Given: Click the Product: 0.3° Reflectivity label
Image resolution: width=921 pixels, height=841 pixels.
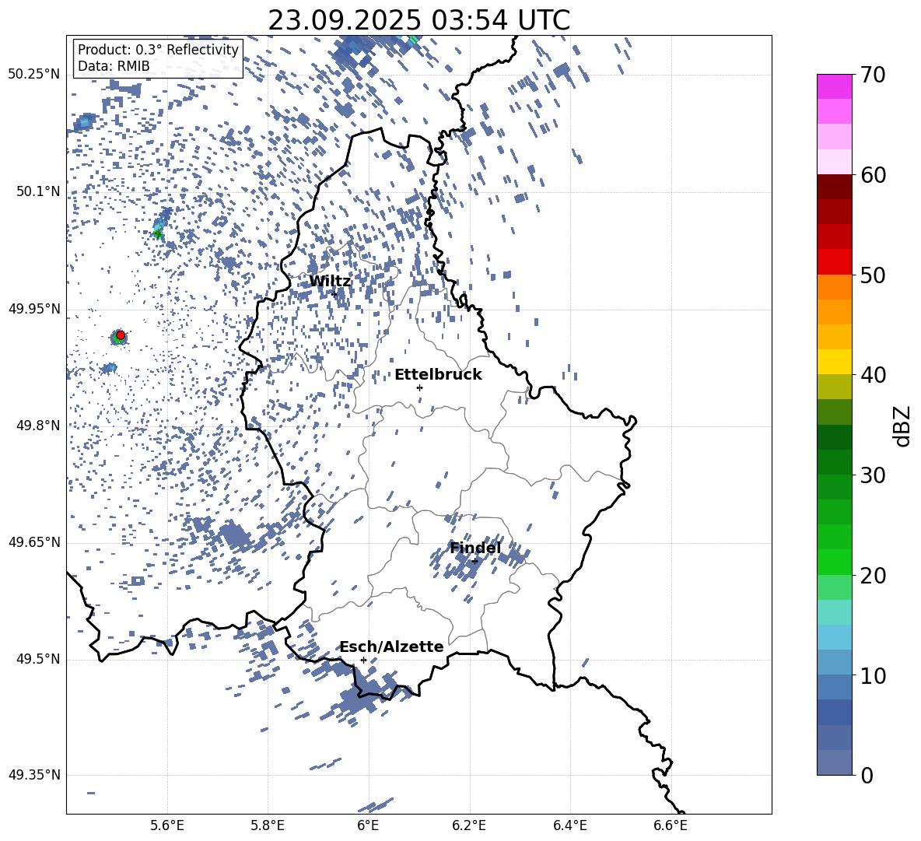Looking at the screenshot, I should click(158, 50).
